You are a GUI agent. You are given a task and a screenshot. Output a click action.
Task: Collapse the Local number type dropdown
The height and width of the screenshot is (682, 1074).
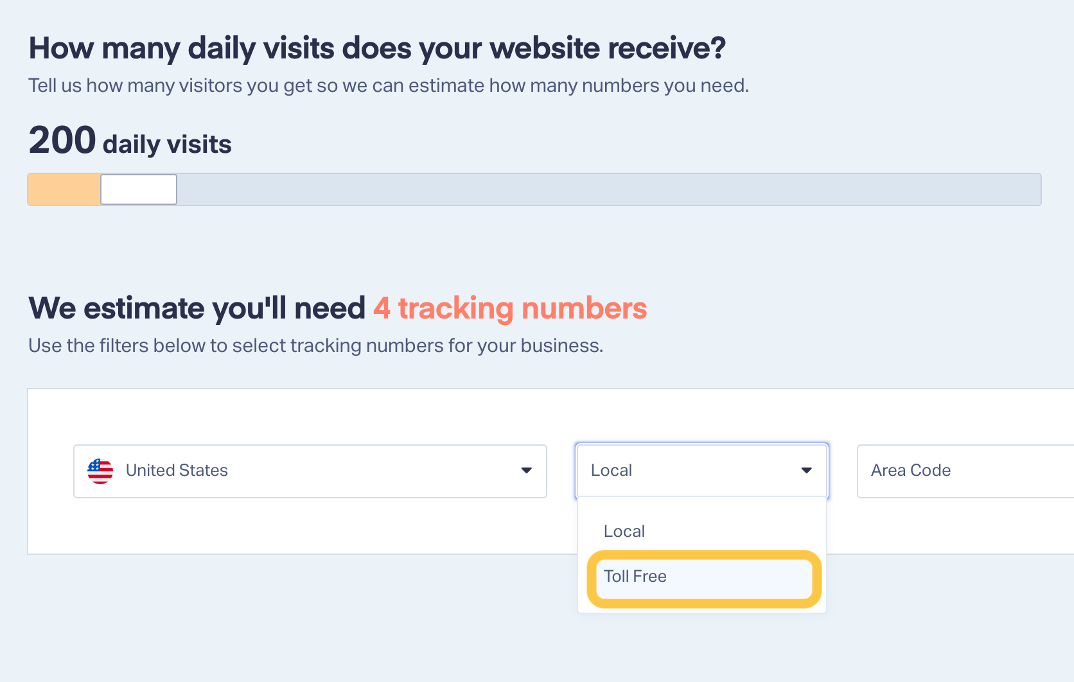click(702, 471)
